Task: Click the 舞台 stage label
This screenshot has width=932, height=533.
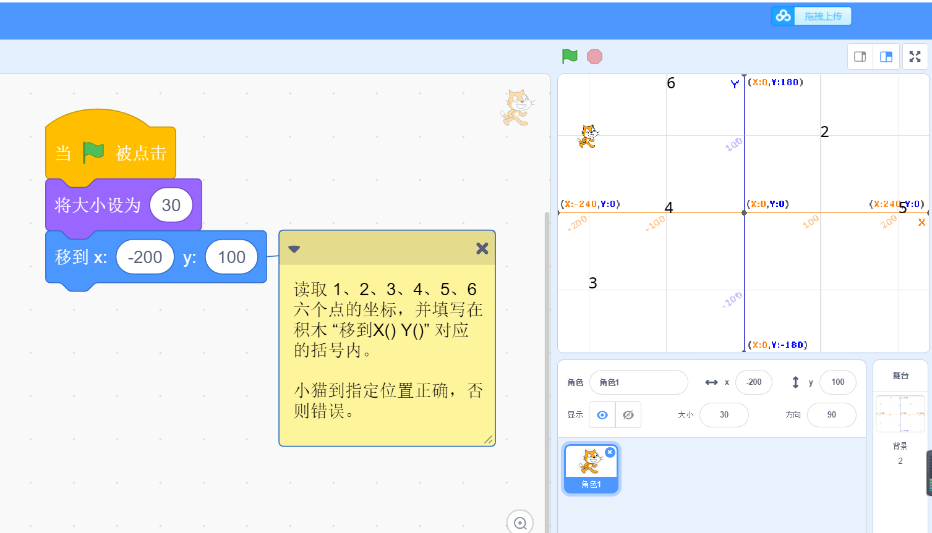Action: click(900, 376)
